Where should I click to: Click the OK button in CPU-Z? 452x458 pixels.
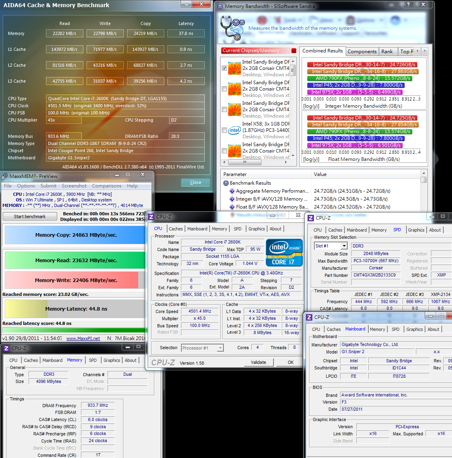(290, 362)
